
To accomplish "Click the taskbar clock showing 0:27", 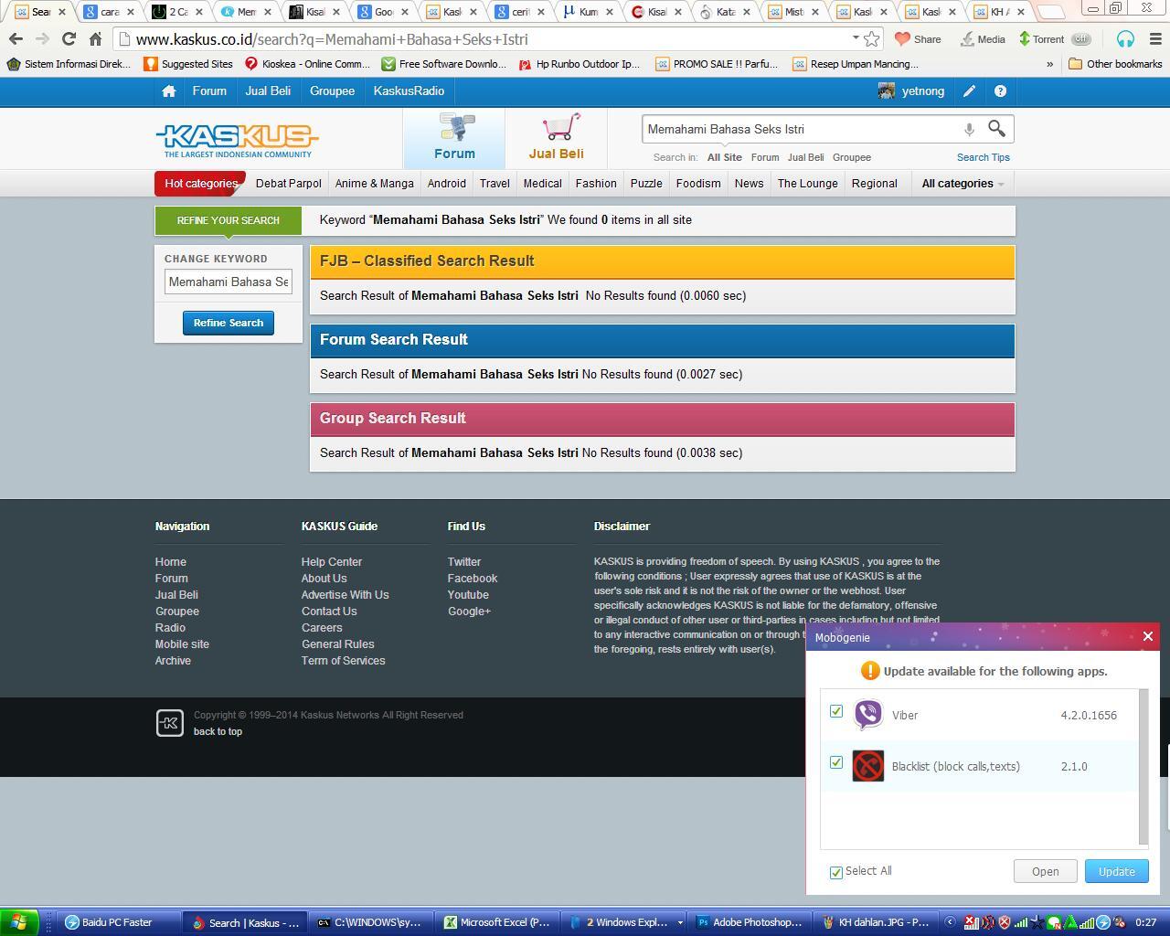I will click(1145, 922).
